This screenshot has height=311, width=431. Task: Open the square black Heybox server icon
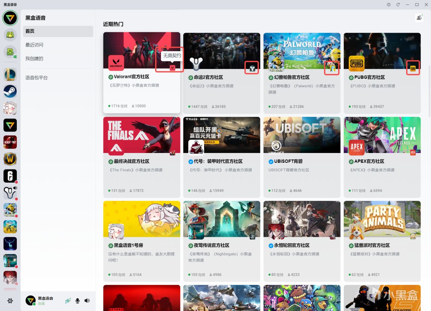[x=10, y=125]
